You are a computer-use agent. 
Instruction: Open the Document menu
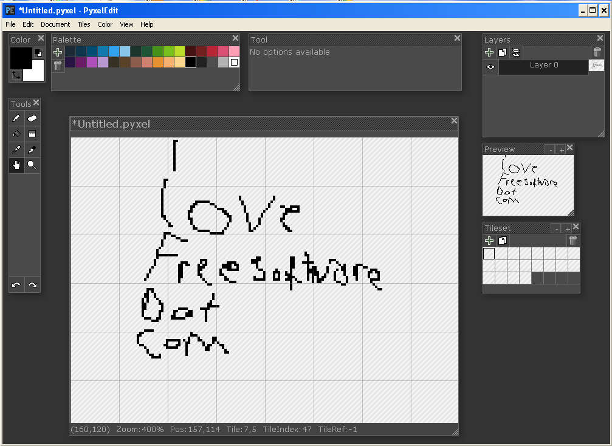coord(55,24)
